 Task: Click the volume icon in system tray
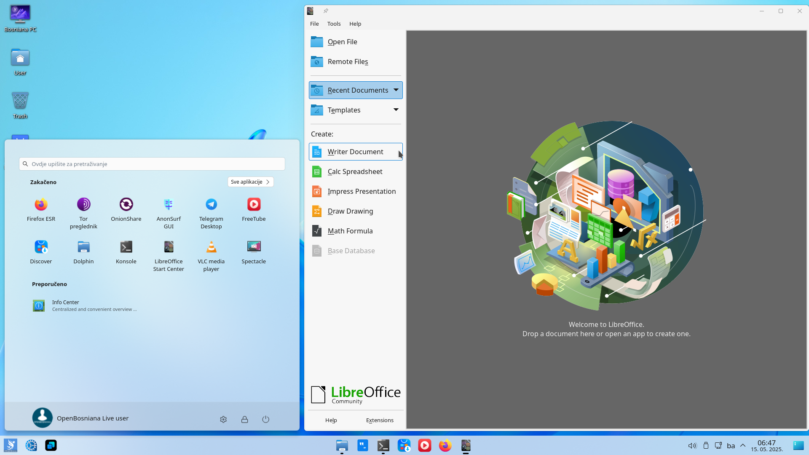point(692,445)
